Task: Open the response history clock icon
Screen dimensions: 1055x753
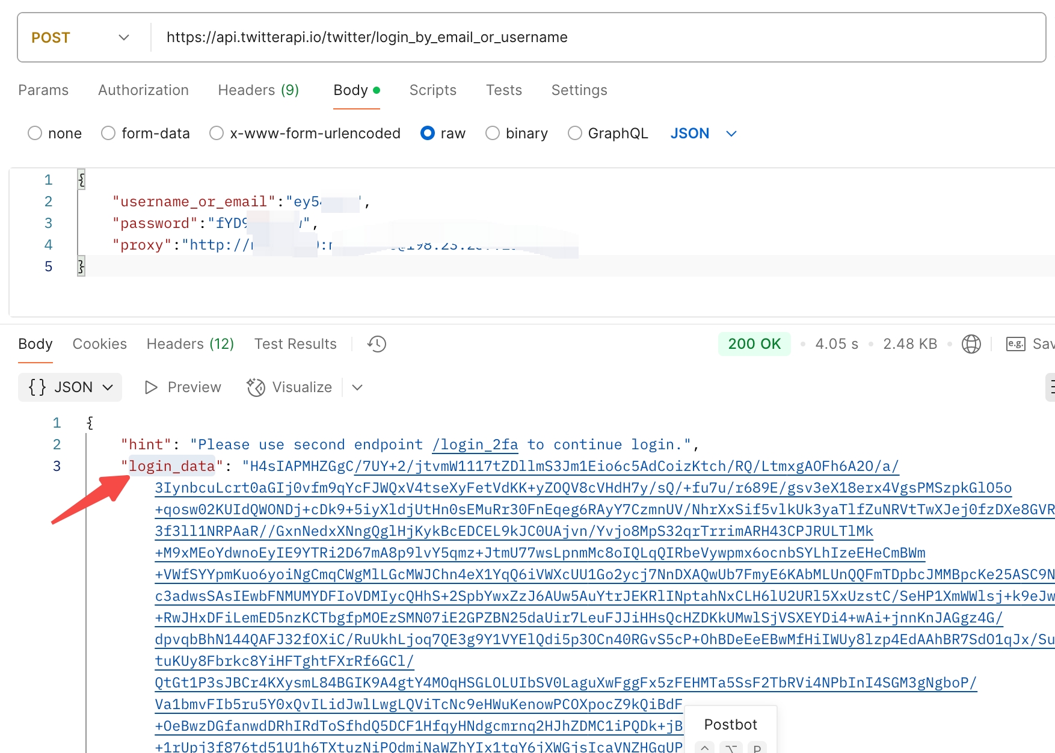Action: (377, 344)
